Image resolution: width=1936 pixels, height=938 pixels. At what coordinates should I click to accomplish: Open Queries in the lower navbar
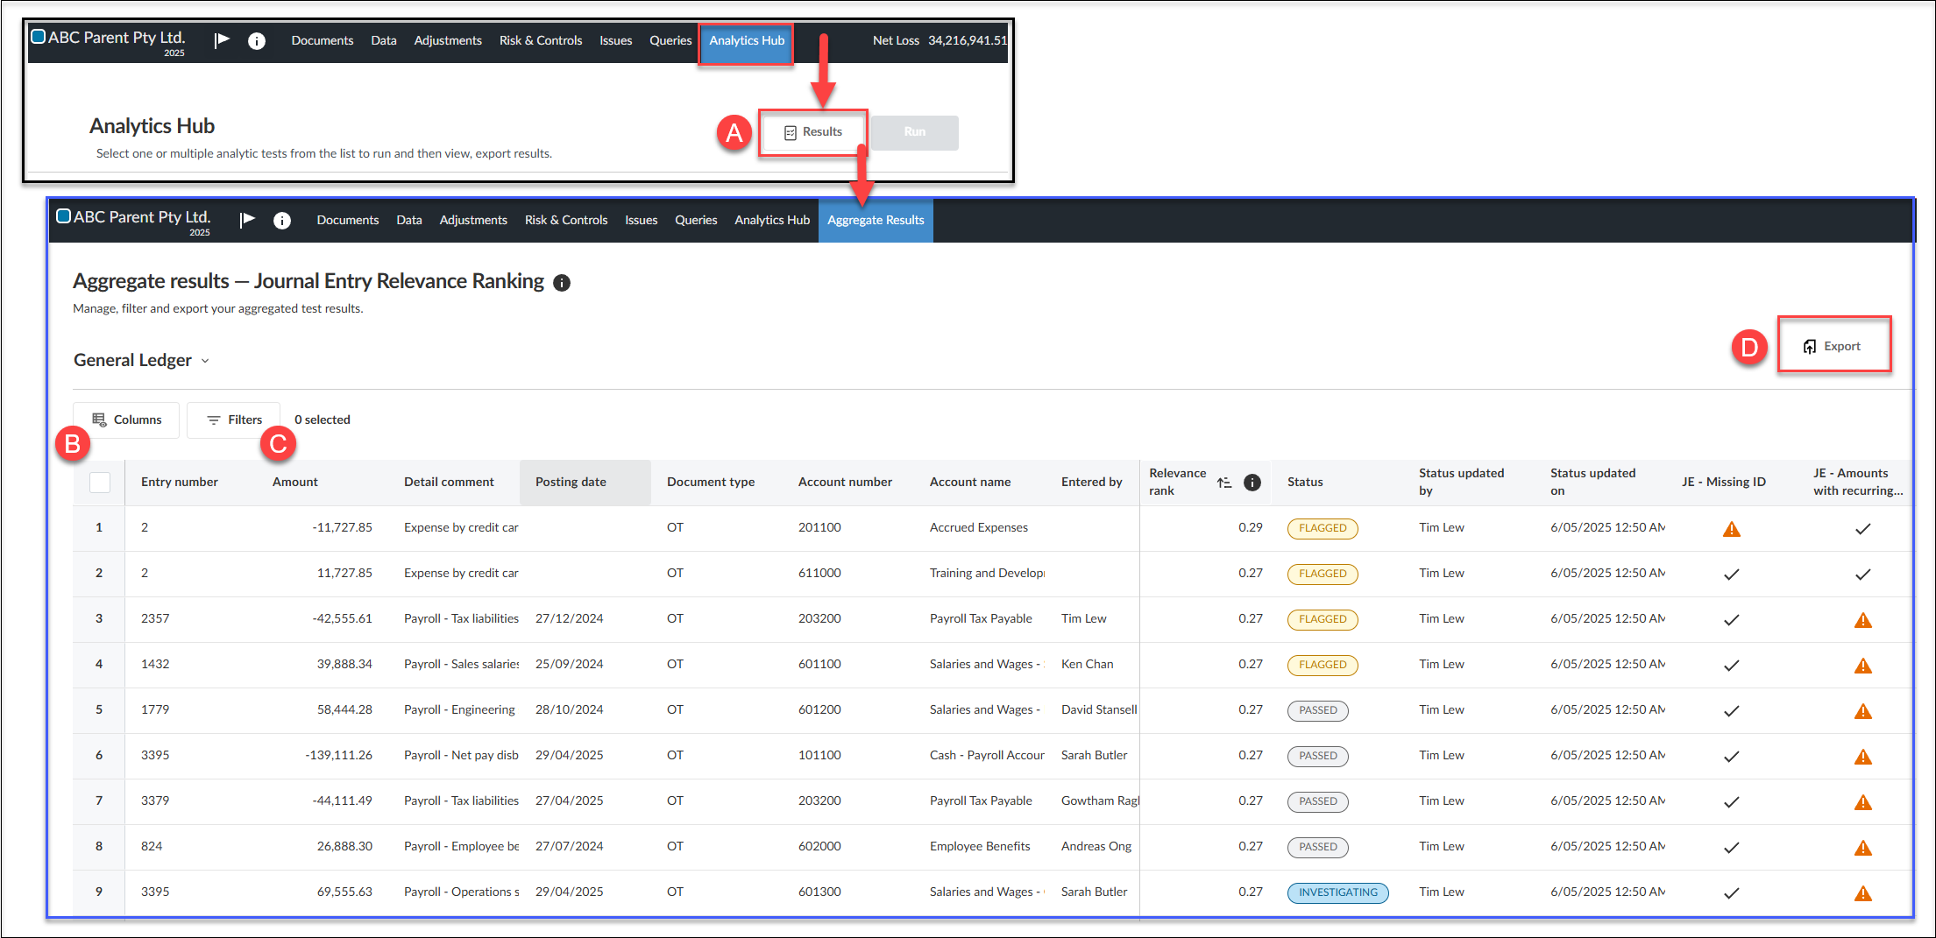pos(696,221)
